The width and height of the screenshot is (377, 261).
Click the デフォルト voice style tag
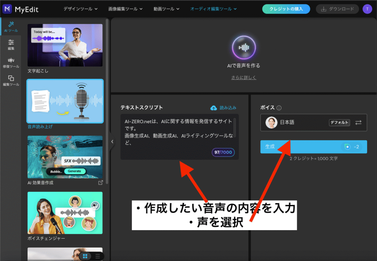point(339,122)
